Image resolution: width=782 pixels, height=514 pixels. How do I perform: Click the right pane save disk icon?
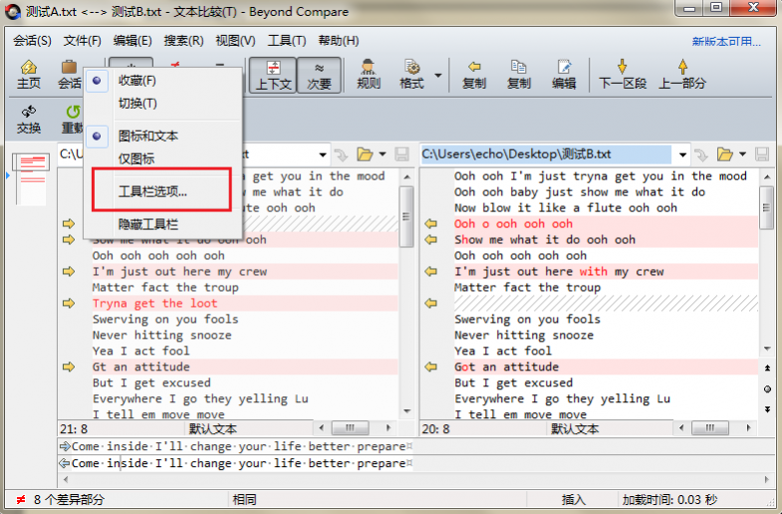(x=761, y=154)
